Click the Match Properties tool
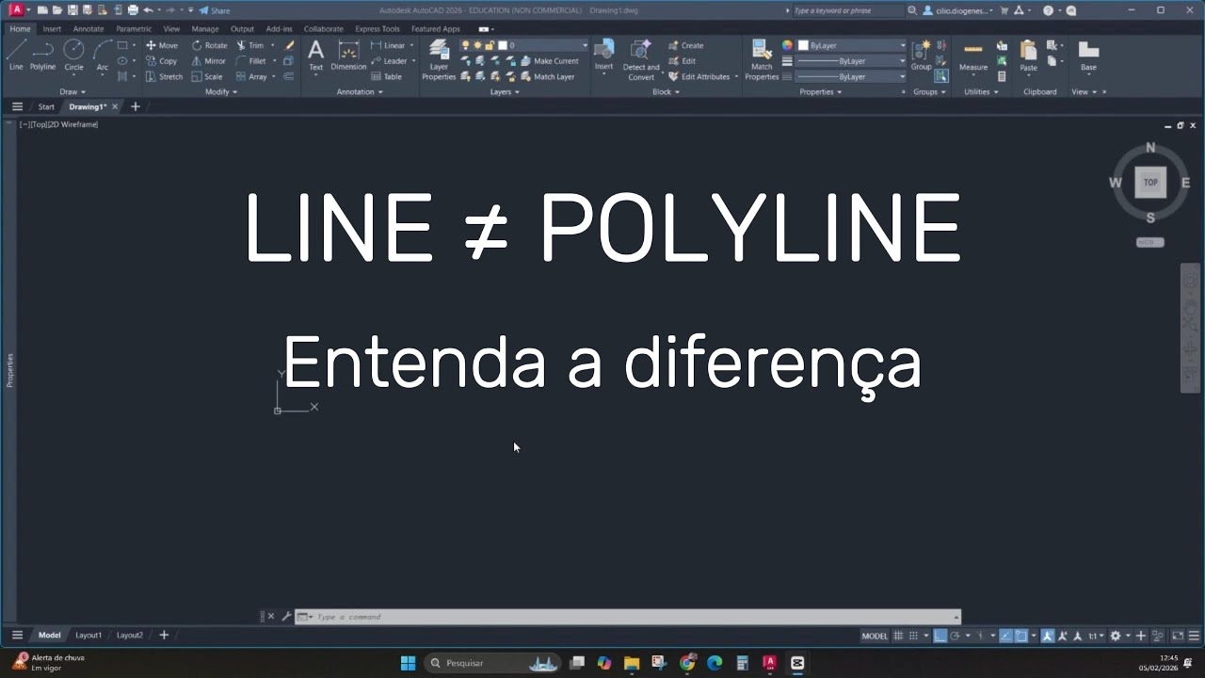Viewport: 1205px width, 678px height. click(762, 58)
